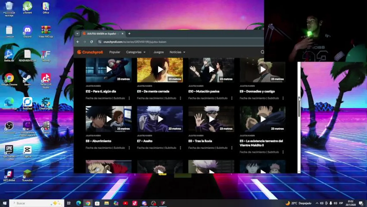This screenshot has height=207, width=367.
Task: Expand the Noticias dropdown
Action: 177,52
